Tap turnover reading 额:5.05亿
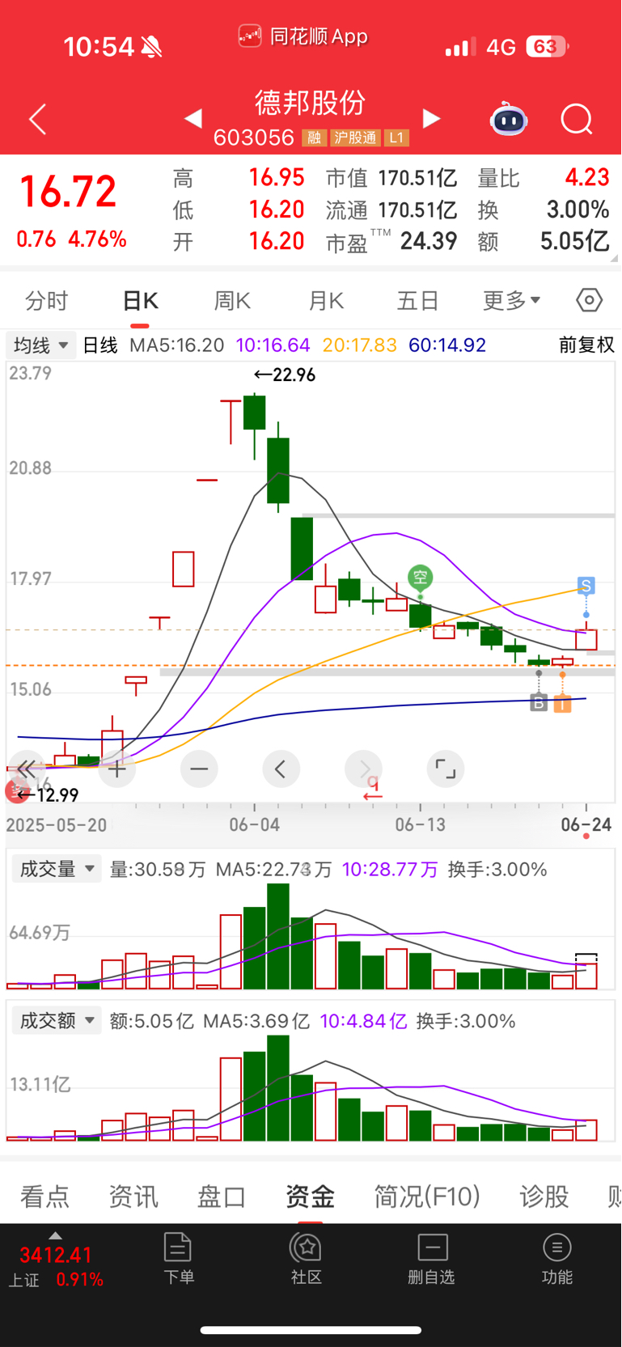This screenshot has height=1347, width=622. click(x=152, y=1021)
